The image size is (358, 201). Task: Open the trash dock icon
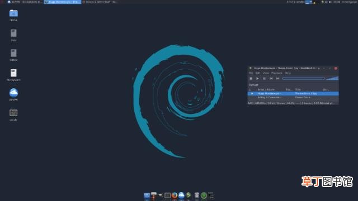[x=196, y=195]
